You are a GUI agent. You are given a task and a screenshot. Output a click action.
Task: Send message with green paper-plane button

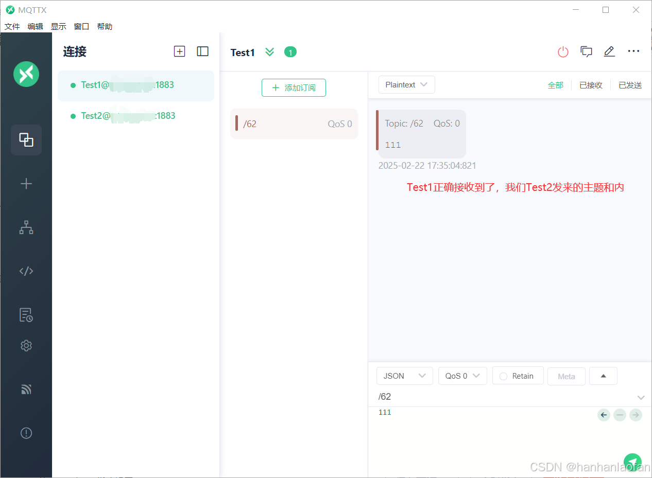tap(632, 462)
